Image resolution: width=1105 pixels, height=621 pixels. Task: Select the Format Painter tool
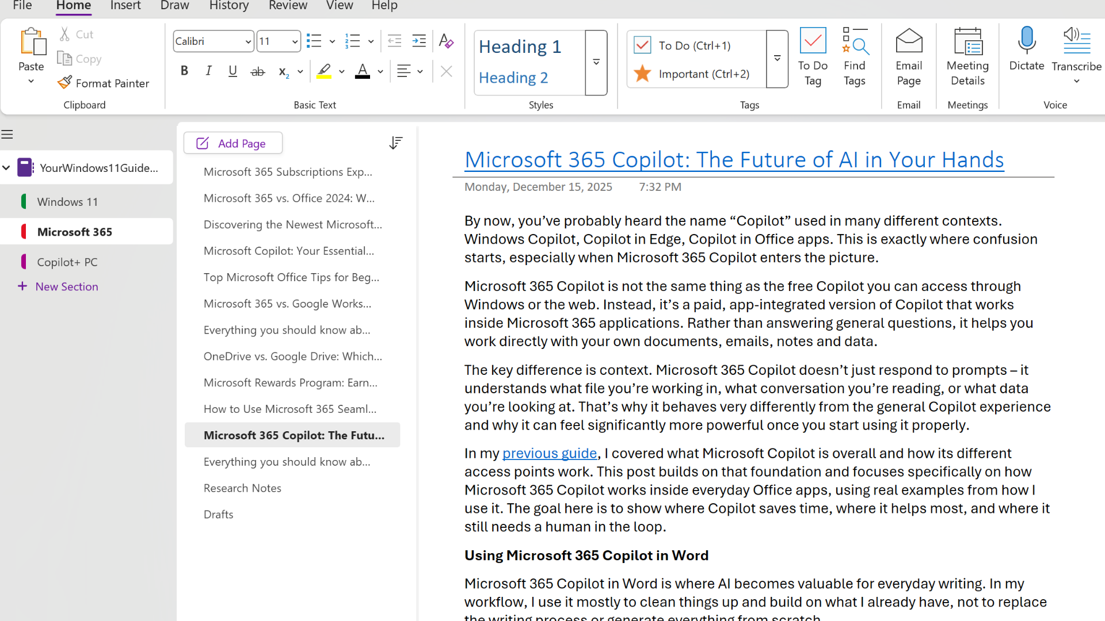point(104,83)
